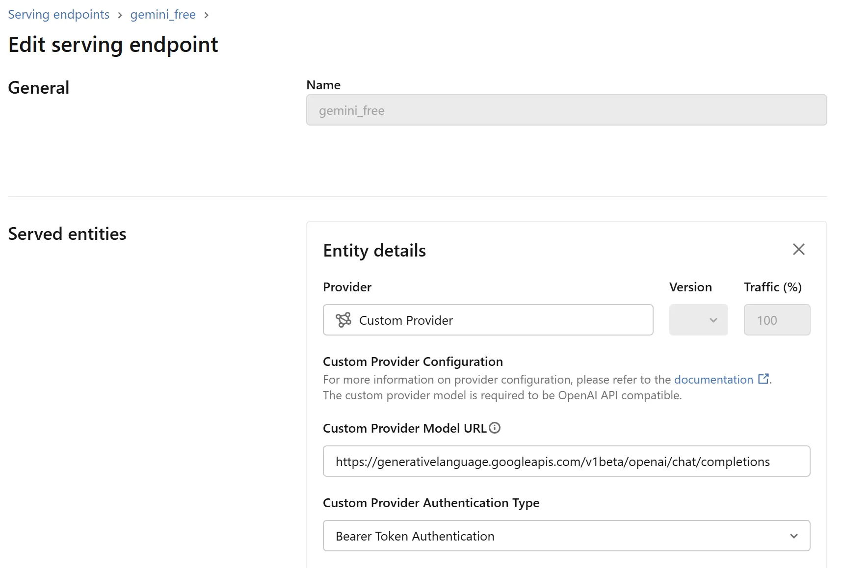Image resolution: width=844 pixels, height=568 pixels.
Task: Open the Provider dropdown showing Custom Provider
Action: pyautogui.click(x=488, y=320)
